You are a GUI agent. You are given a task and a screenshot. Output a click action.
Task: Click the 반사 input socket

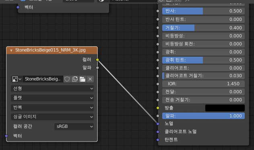[158, 11]
